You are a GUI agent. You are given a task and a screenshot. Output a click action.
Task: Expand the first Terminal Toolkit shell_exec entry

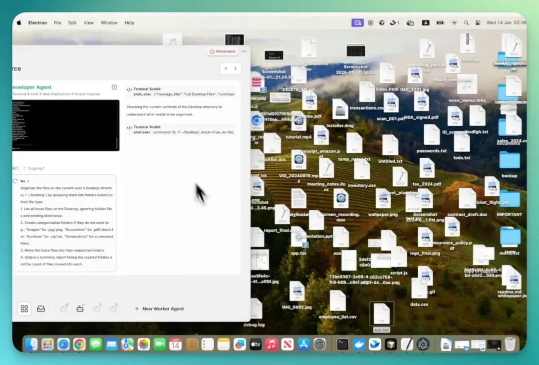tap(181, 92)
